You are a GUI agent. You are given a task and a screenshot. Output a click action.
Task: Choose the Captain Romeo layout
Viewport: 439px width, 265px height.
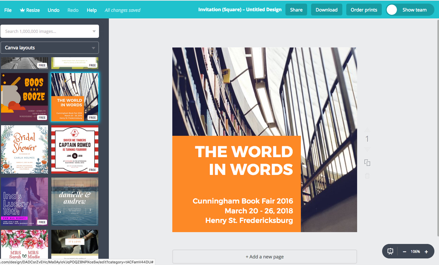pos(75,149)
